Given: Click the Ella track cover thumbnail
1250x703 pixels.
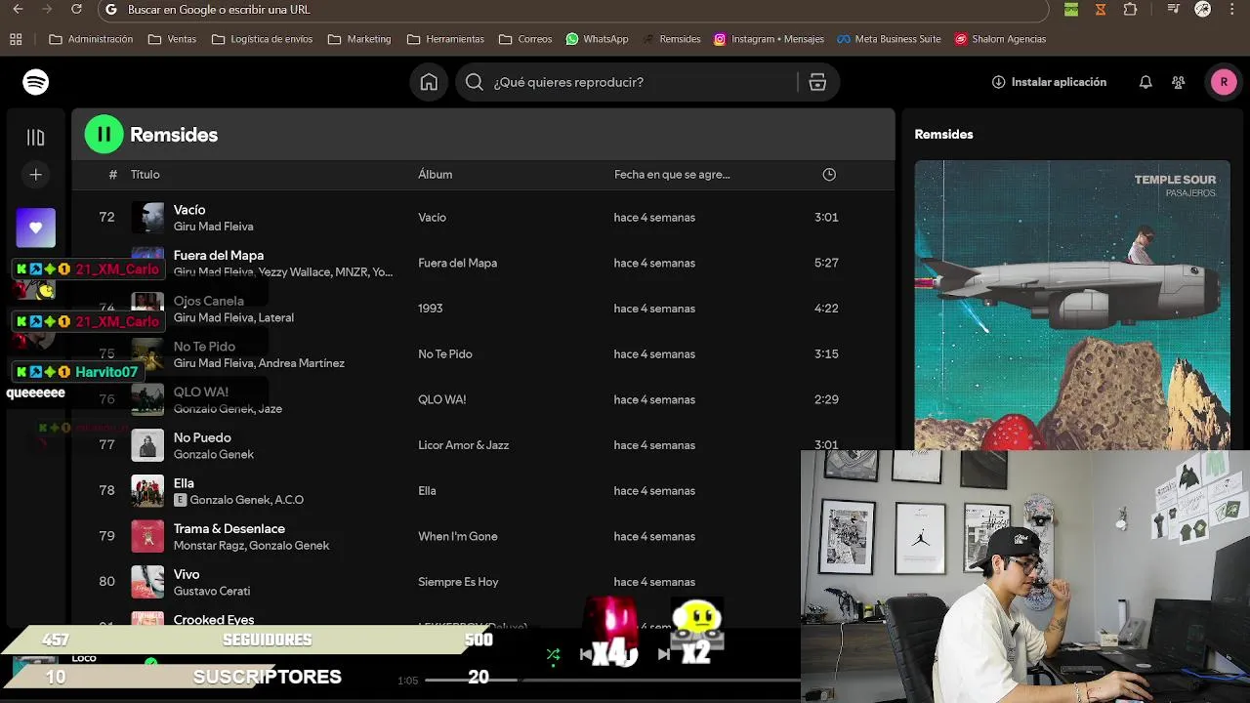Looking at the screenshot, I should 147,490.
